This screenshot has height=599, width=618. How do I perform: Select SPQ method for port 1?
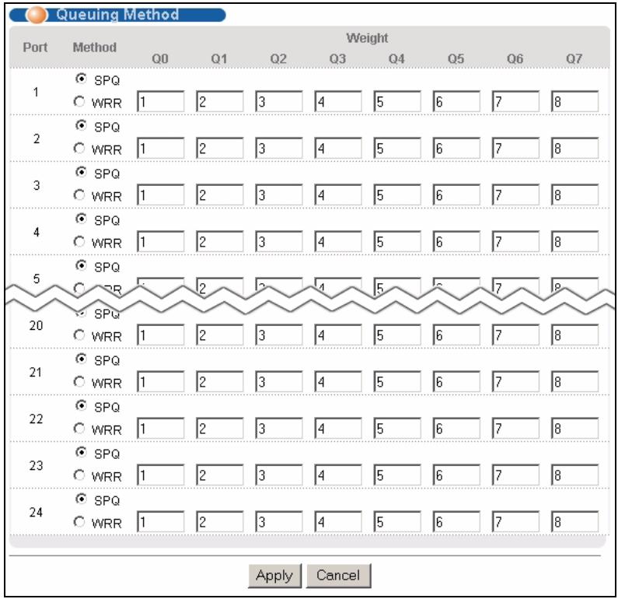81,79
